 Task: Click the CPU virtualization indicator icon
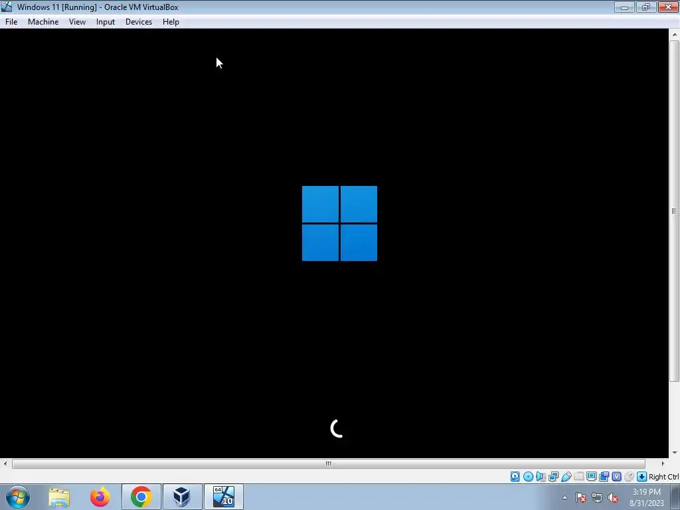click(x=616, y=477)
